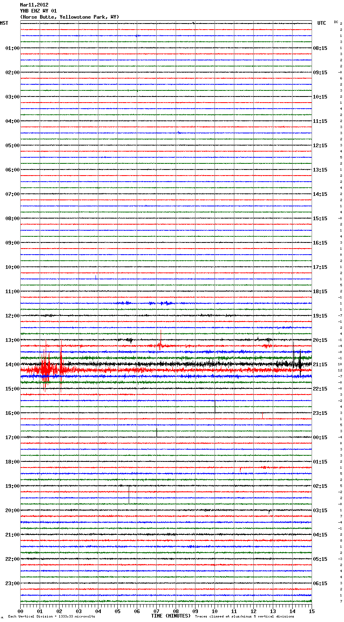Select the 15:00 MST time label

click(12, 389)
